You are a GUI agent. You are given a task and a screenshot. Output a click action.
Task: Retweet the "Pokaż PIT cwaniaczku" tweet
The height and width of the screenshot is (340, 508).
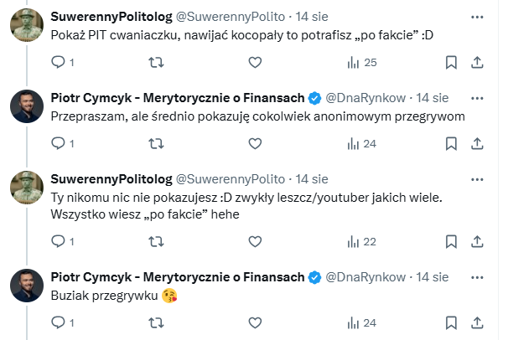click(156, 62)
